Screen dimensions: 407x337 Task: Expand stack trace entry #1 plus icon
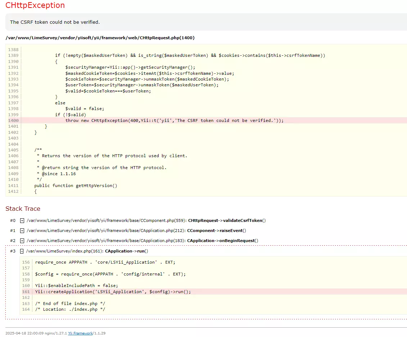pyautogui.click(x=22, y=231)
